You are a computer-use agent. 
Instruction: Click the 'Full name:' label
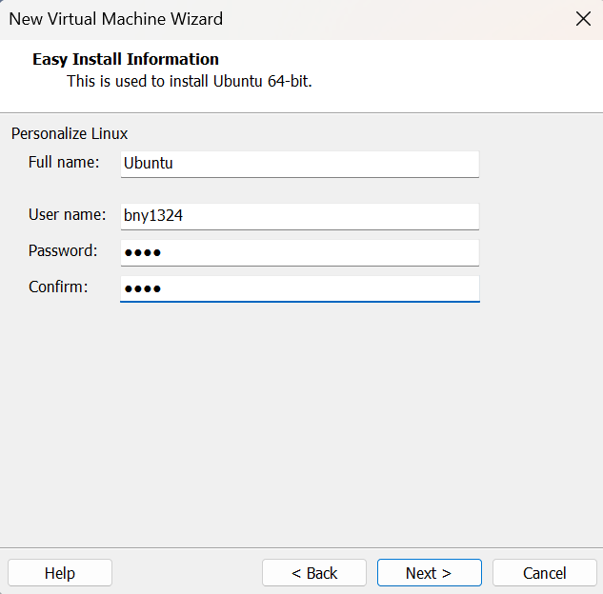tap(64, 162)
